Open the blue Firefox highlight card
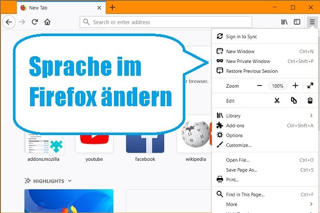Screen dimensions: 320x213 tap(69, 201)
